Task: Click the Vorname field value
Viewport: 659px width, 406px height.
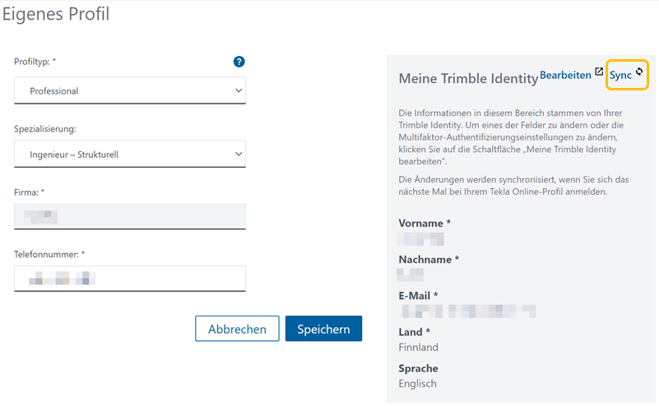Action: [x=420, y=239]
